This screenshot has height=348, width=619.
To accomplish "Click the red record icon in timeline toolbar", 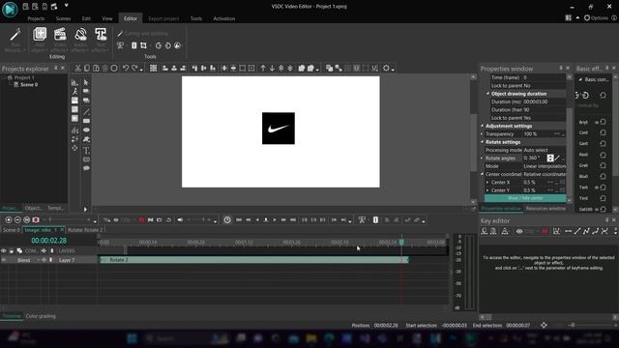I will tap(141, 219).
